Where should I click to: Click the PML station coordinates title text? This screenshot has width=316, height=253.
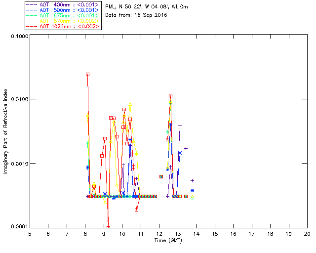(x=147, y=7)
